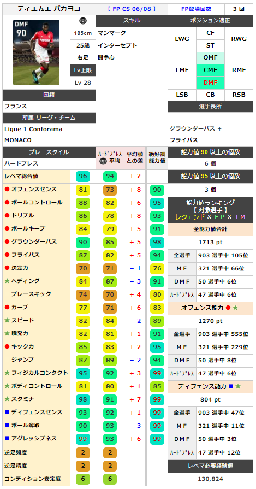Click the LWG position cell
This screenshot has width=256, height=489.
(182, 39)
